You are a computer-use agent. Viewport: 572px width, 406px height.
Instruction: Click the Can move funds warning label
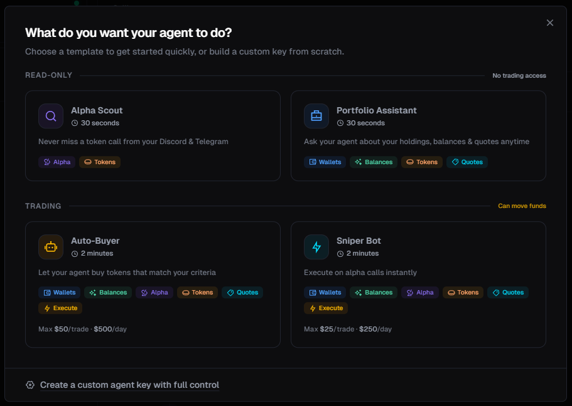click(522, 206)
